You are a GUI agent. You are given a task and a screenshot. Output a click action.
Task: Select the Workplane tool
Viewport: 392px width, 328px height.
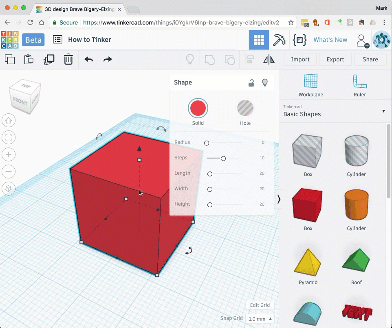(311, 85)
